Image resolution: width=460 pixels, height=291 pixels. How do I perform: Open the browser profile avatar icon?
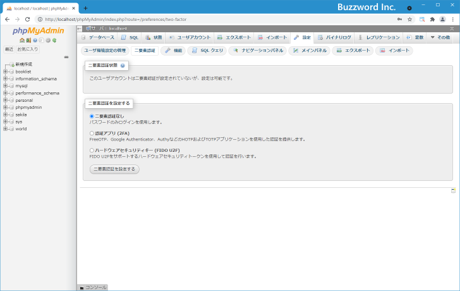coord(442,20)
